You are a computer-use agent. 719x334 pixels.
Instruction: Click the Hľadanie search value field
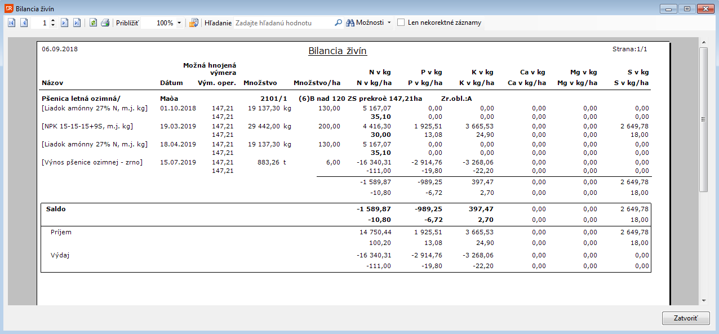(x=283, y=23)
